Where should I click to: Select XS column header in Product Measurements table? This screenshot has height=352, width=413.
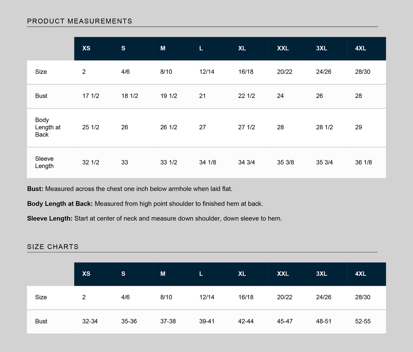click(x=86, y=48)
